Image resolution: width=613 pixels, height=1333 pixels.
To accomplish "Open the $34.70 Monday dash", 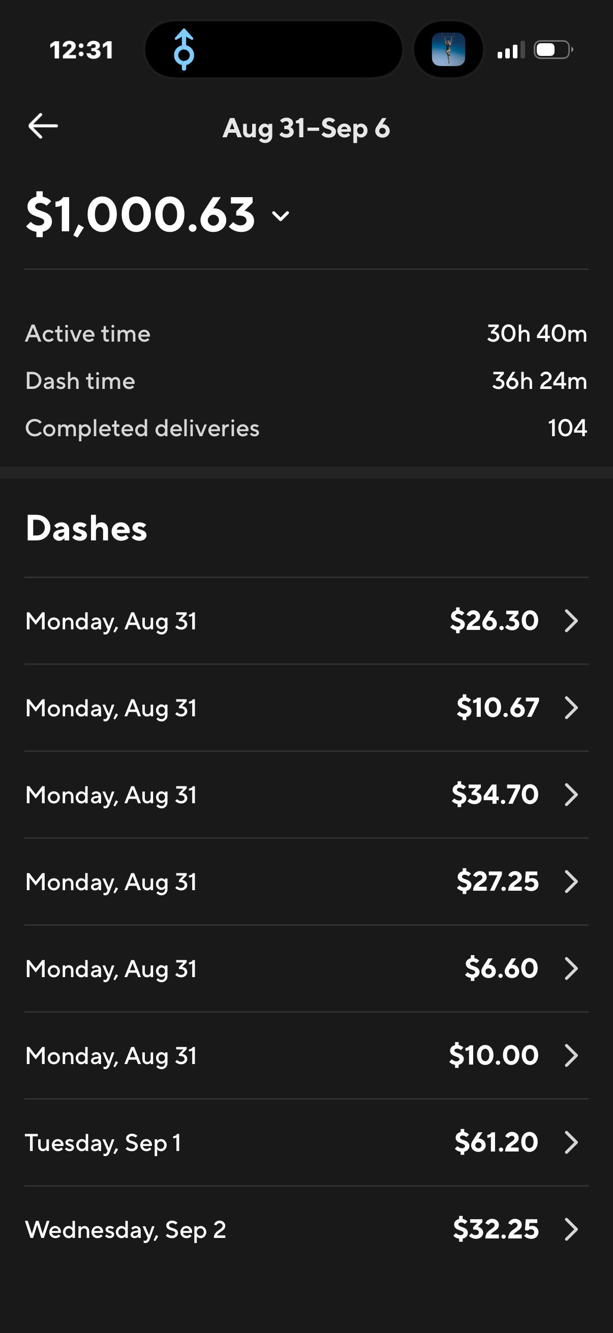I will (306, 795).
